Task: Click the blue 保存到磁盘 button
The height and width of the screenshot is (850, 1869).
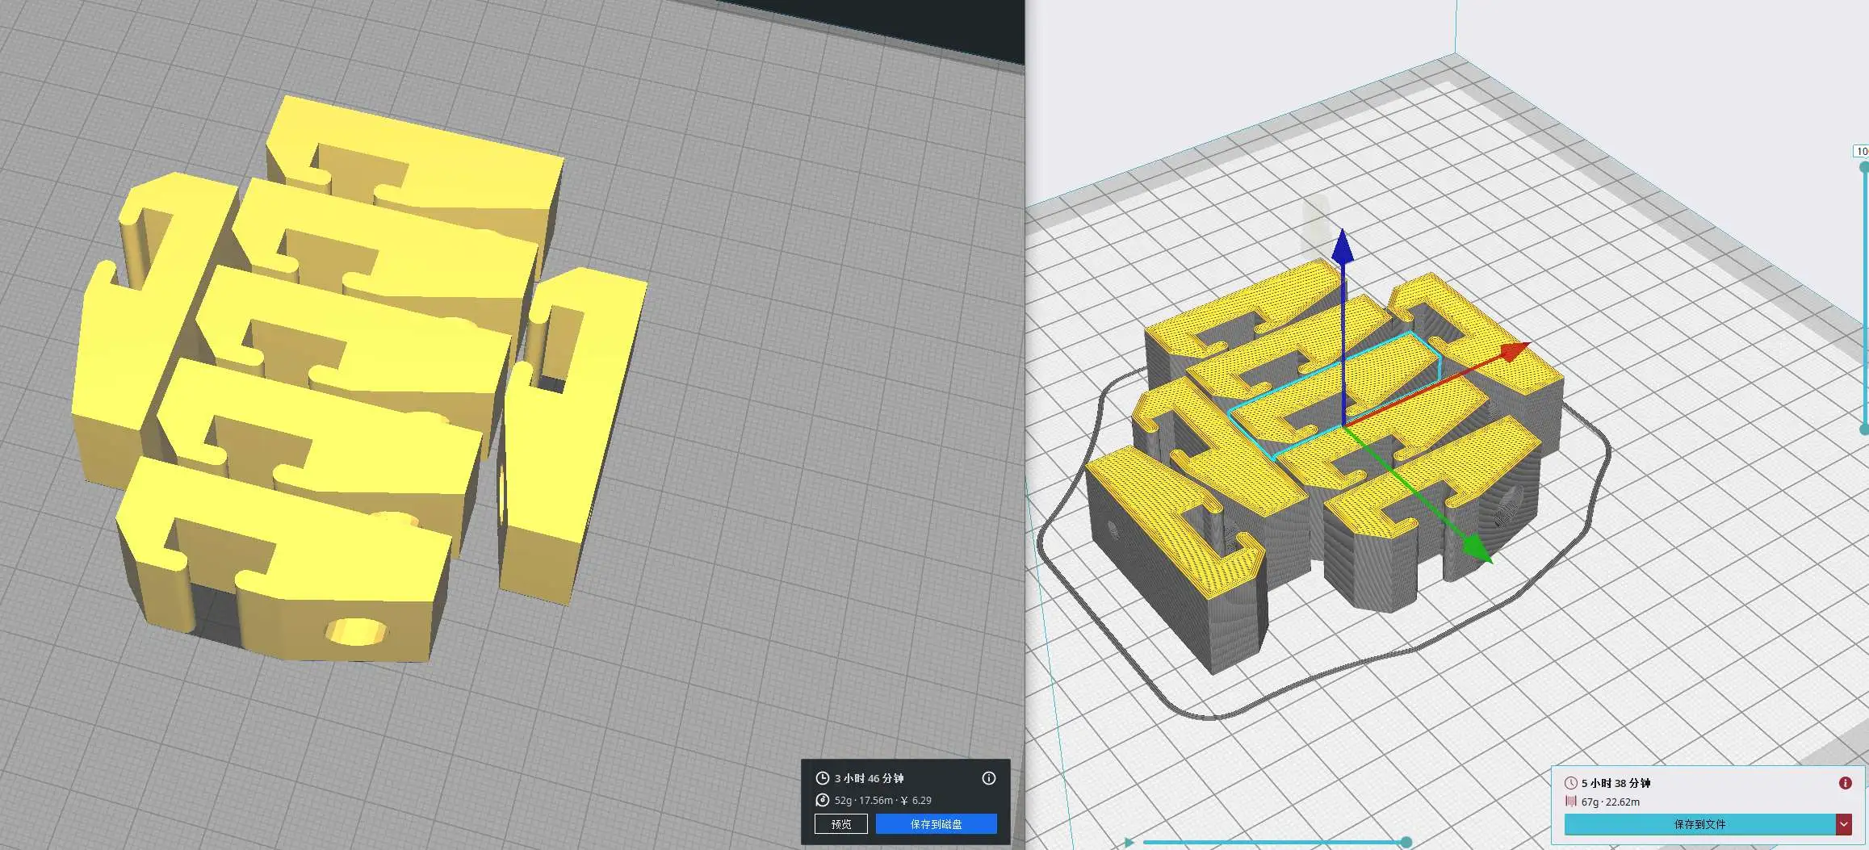Action: point(936,824)
